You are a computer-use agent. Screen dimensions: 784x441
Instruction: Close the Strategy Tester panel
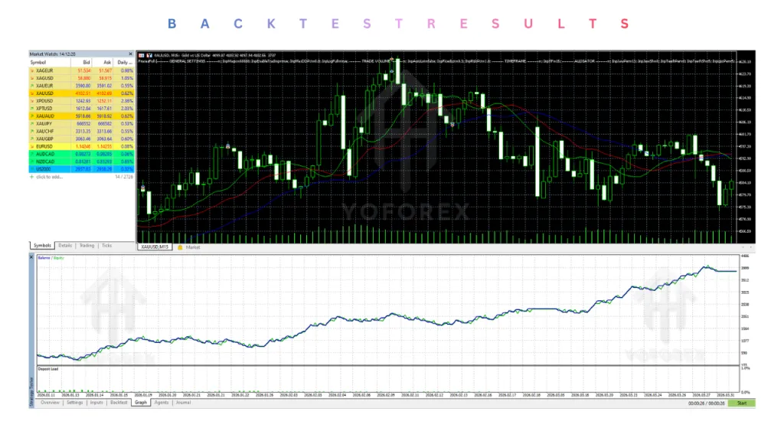coord(31,257)
